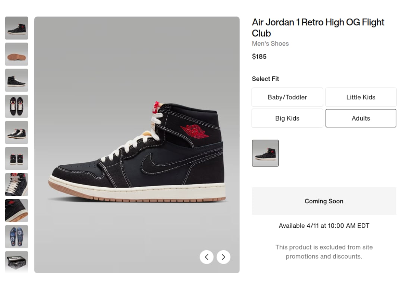Select the black colorway swatch
Image resolution: width=399 pixels, height=283 pixels.
click(x=265, y=153)
